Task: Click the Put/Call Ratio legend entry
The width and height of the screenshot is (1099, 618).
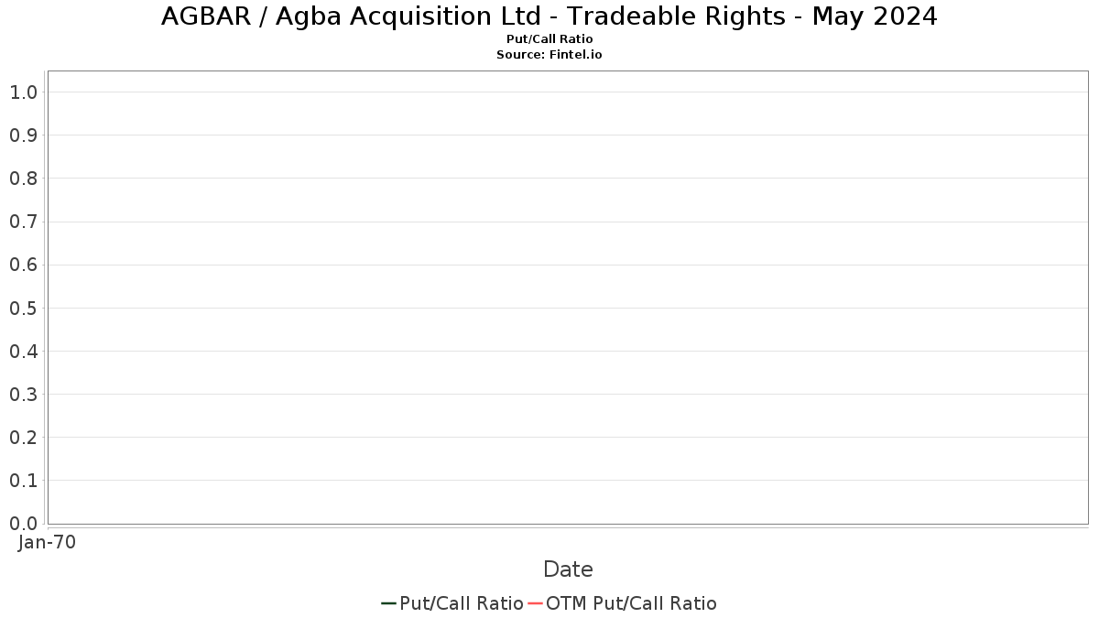Action: [452, 603]
